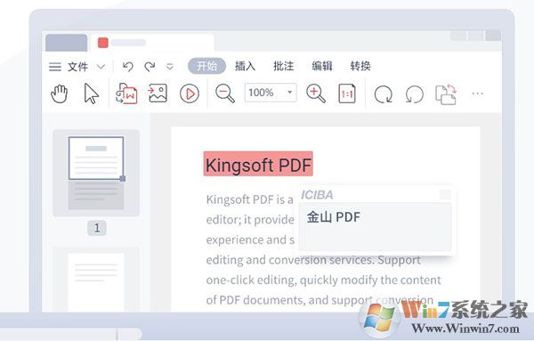
Task: Rotate the page clockwise
Action: tap(383, 94)
